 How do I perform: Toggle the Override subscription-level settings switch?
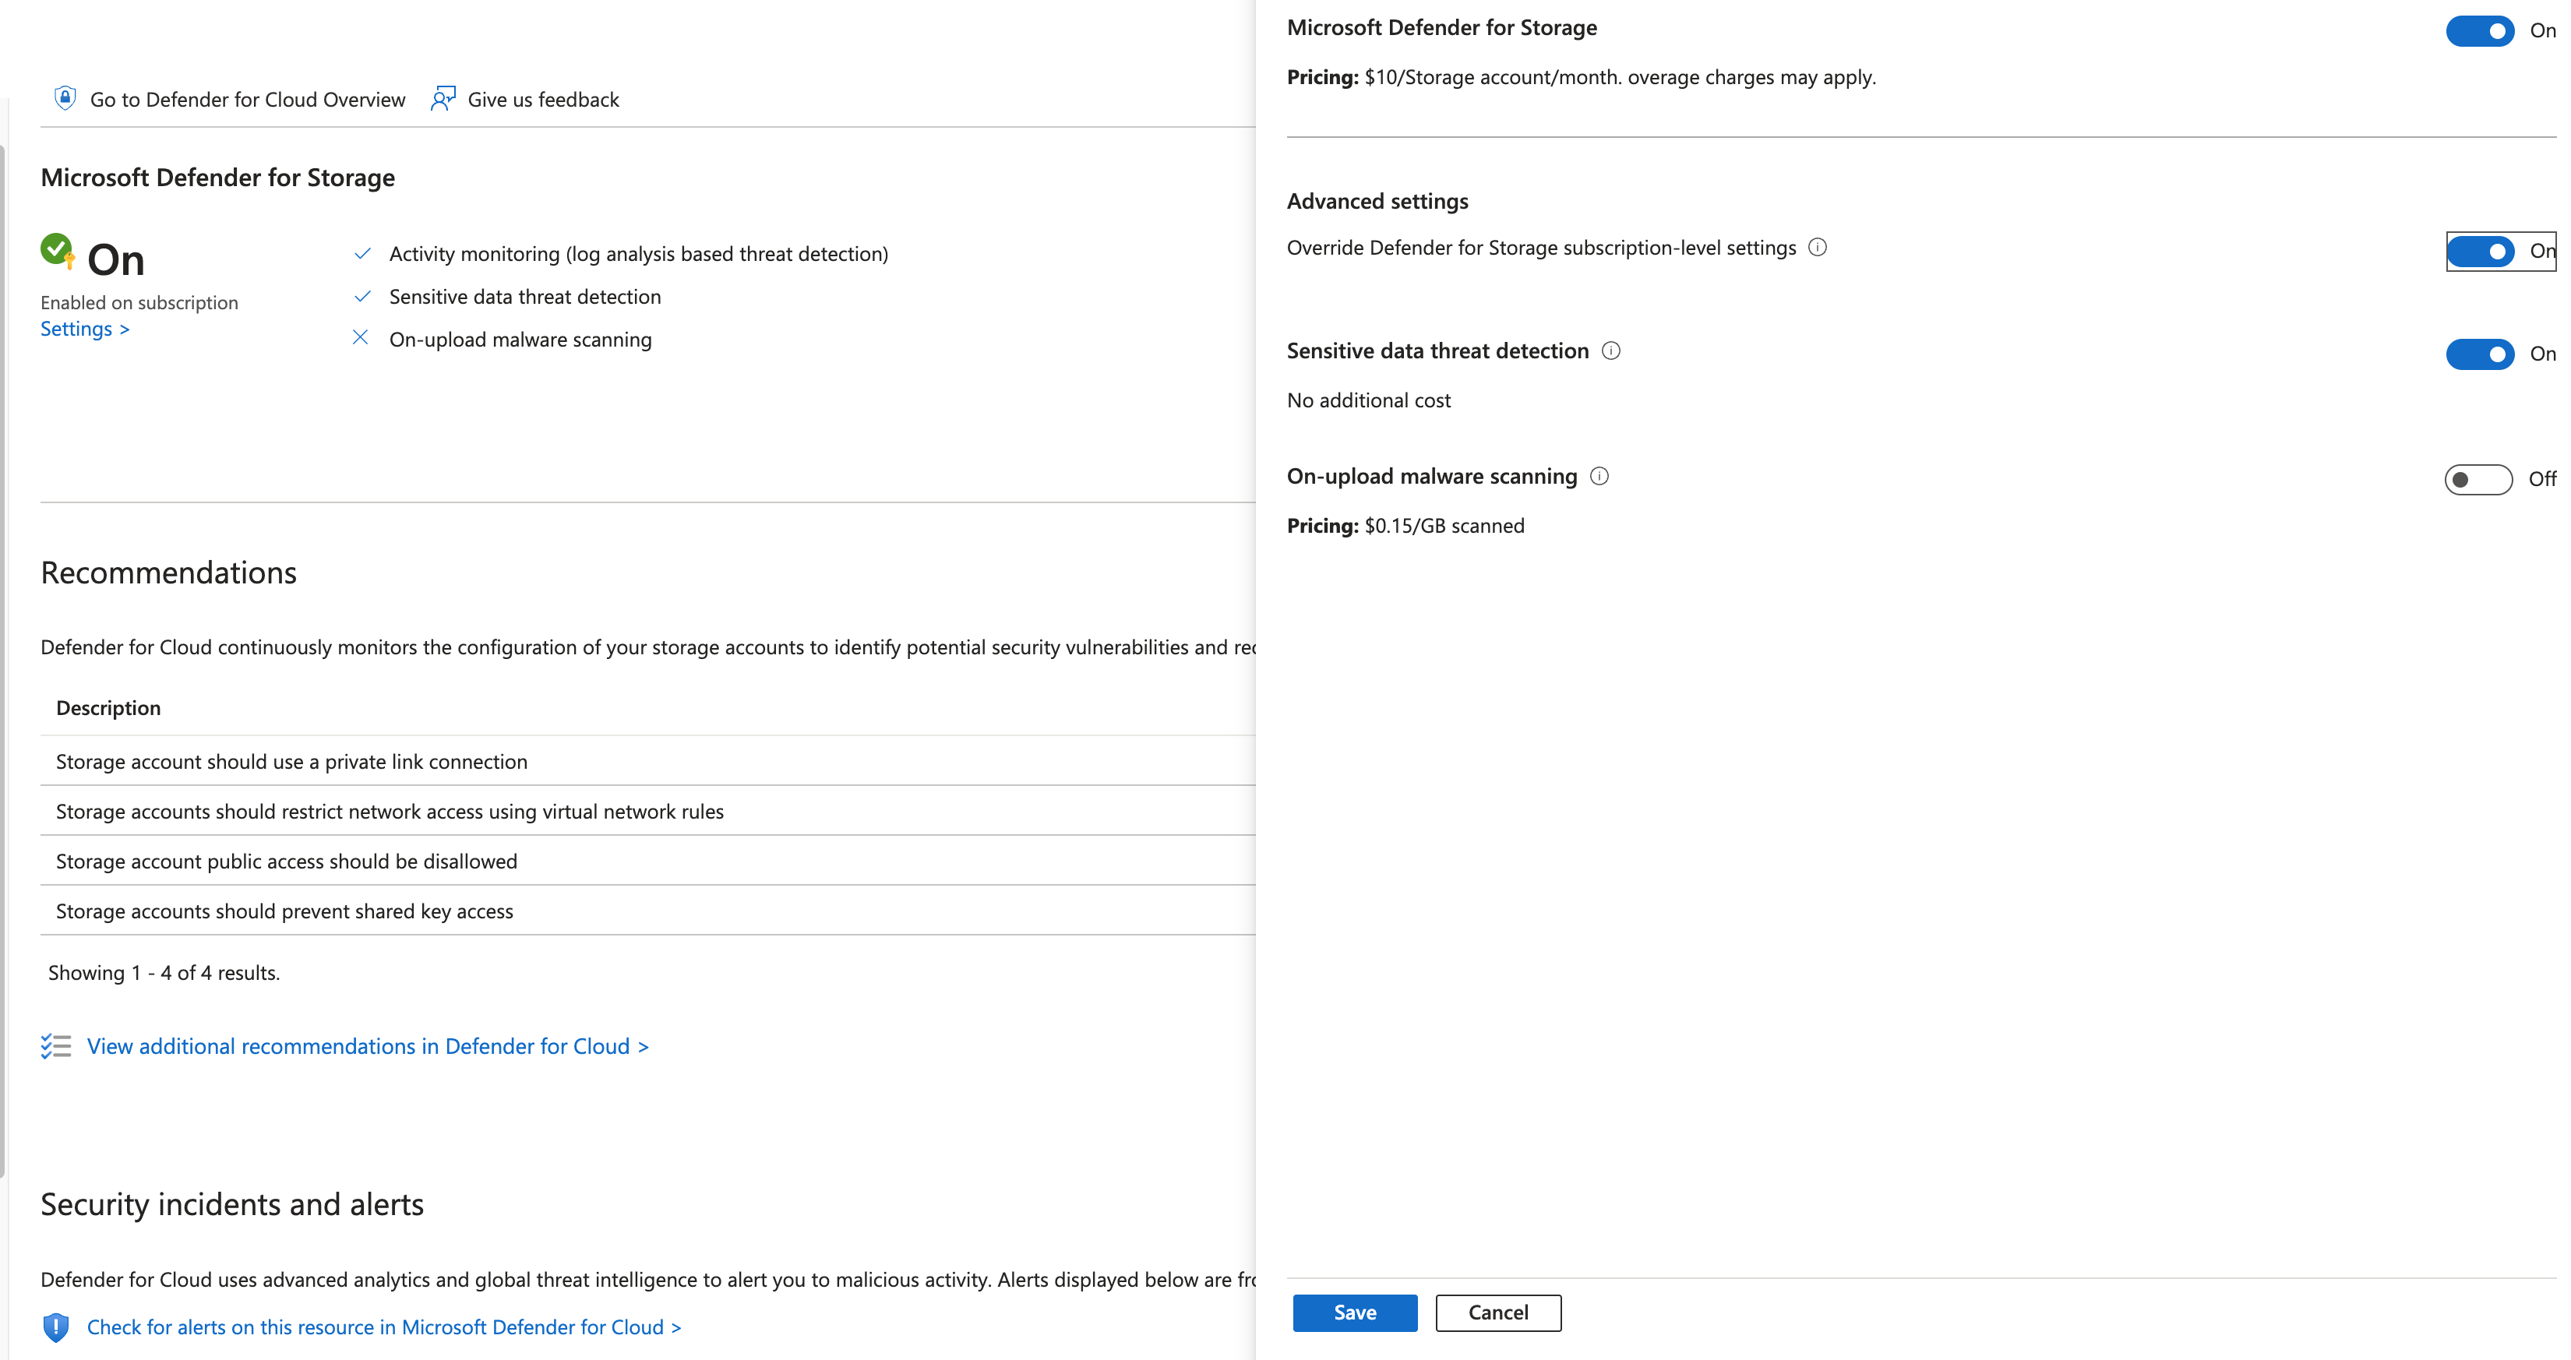(2479, 251)
